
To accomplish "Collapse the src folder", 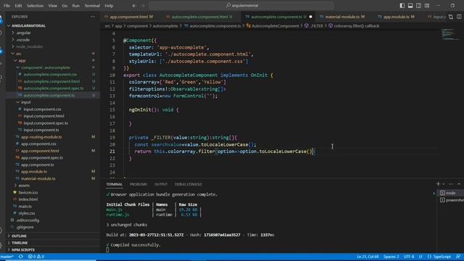I will [18, 54].
